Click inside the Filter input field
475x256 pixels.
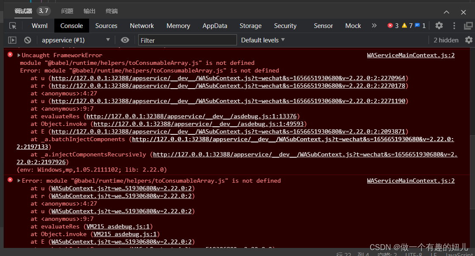[x=188, y=39]
